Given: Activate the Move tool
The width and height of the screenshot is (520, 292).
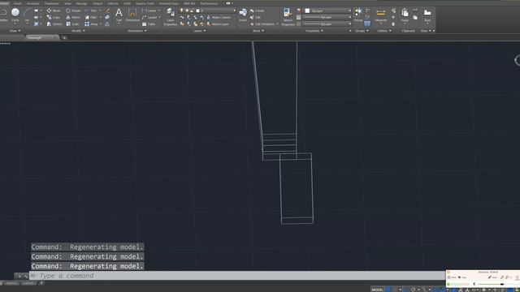Looking at the screenshot, I should (x=54, y=11).
